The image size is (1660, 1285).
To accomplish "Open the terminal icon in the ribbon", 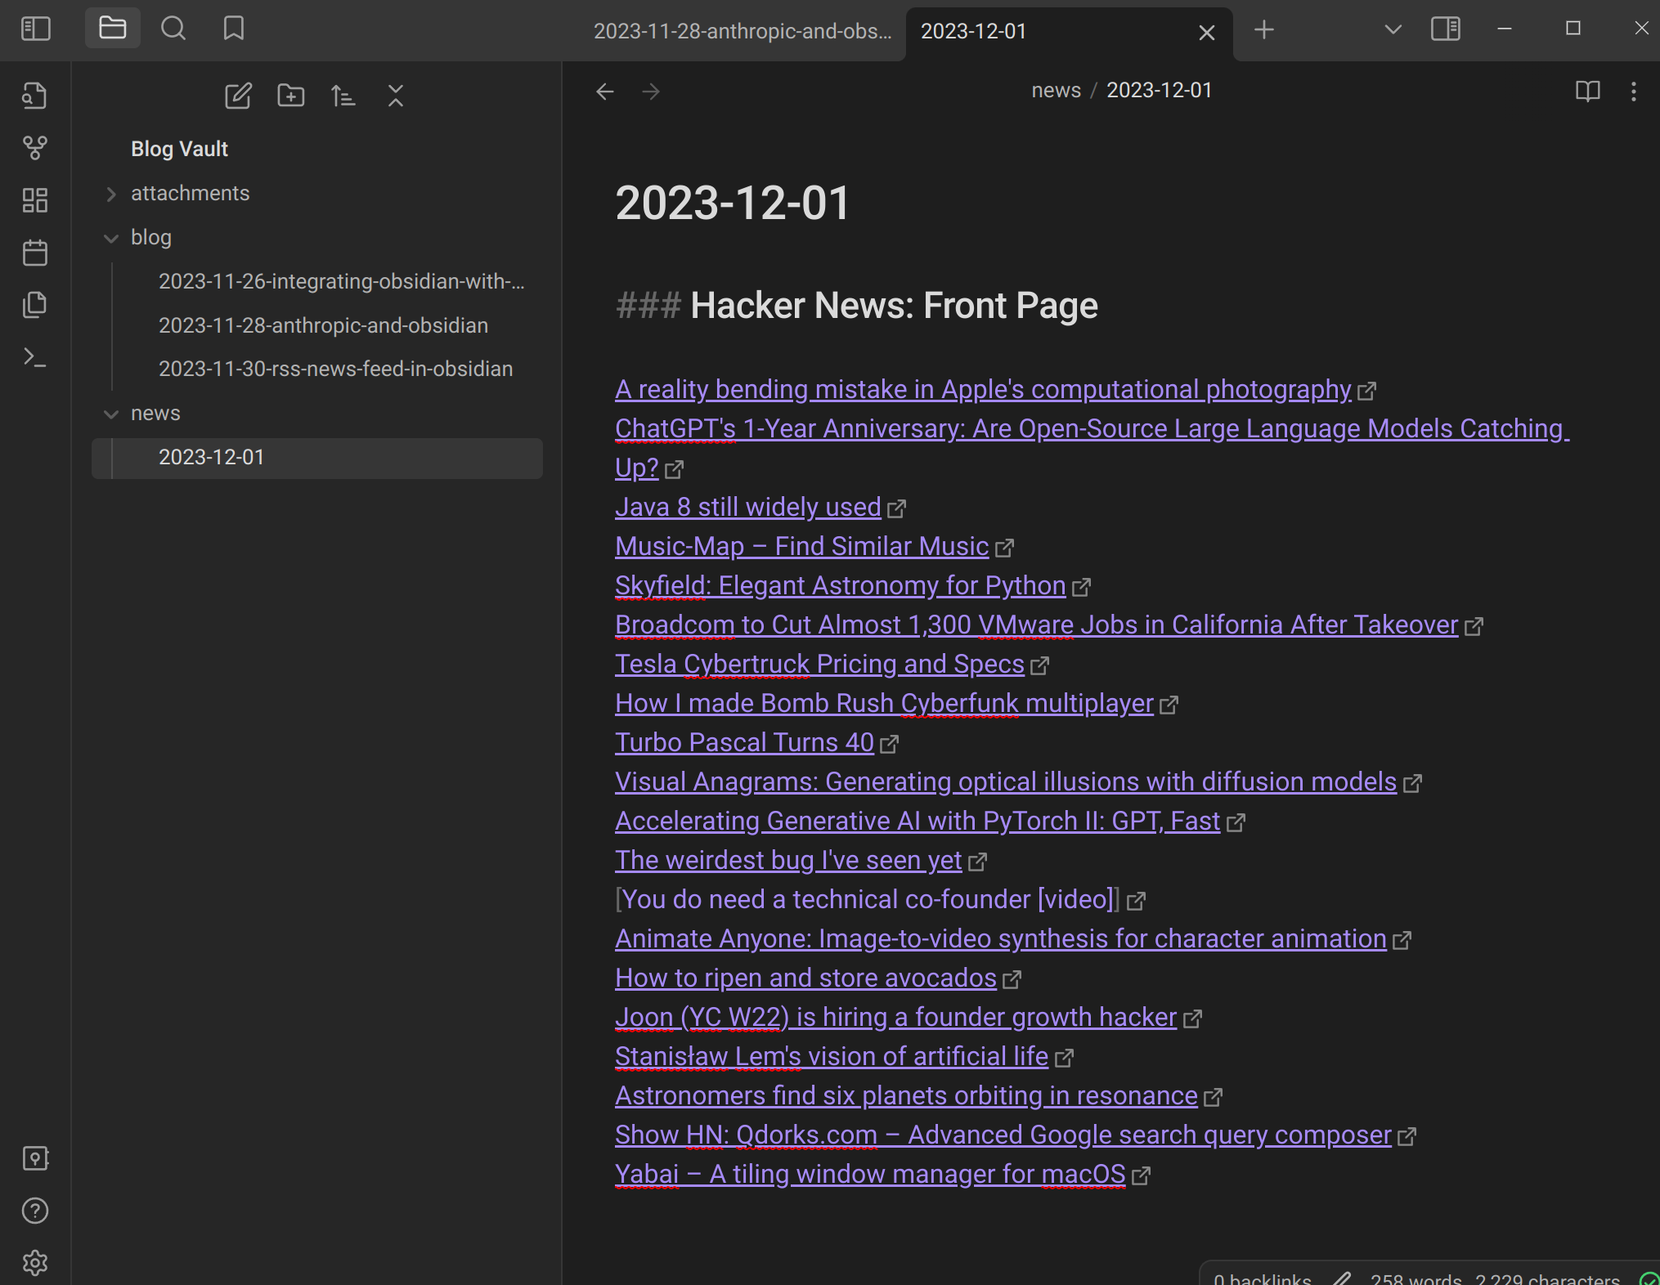I will (34, 357).
